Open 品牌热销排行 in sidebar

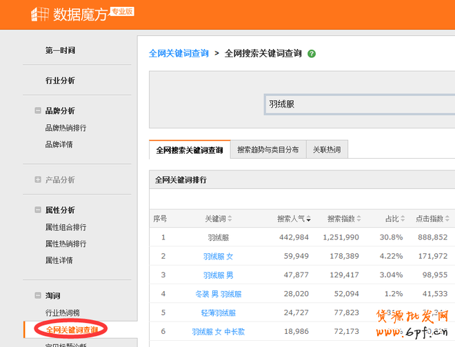coord(65,128)
